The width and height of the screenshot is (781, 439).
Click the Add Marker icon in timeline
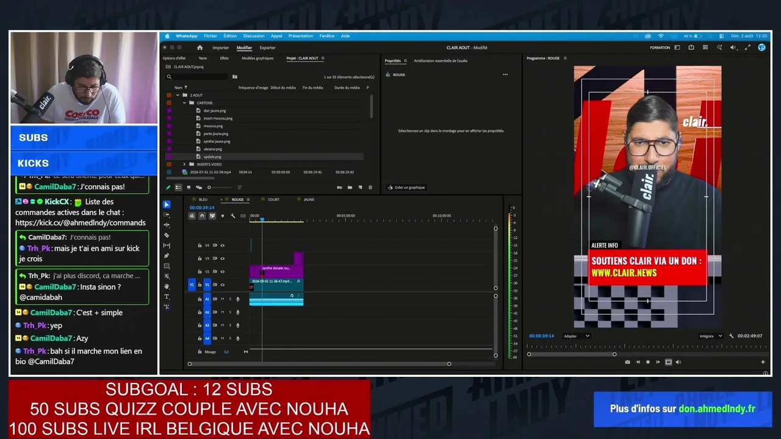tap(222, 216)
